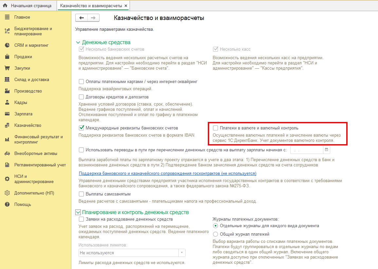Click the Журналы платежных документов label
This screenshot has width=378, height=269.
coord(246,219)
